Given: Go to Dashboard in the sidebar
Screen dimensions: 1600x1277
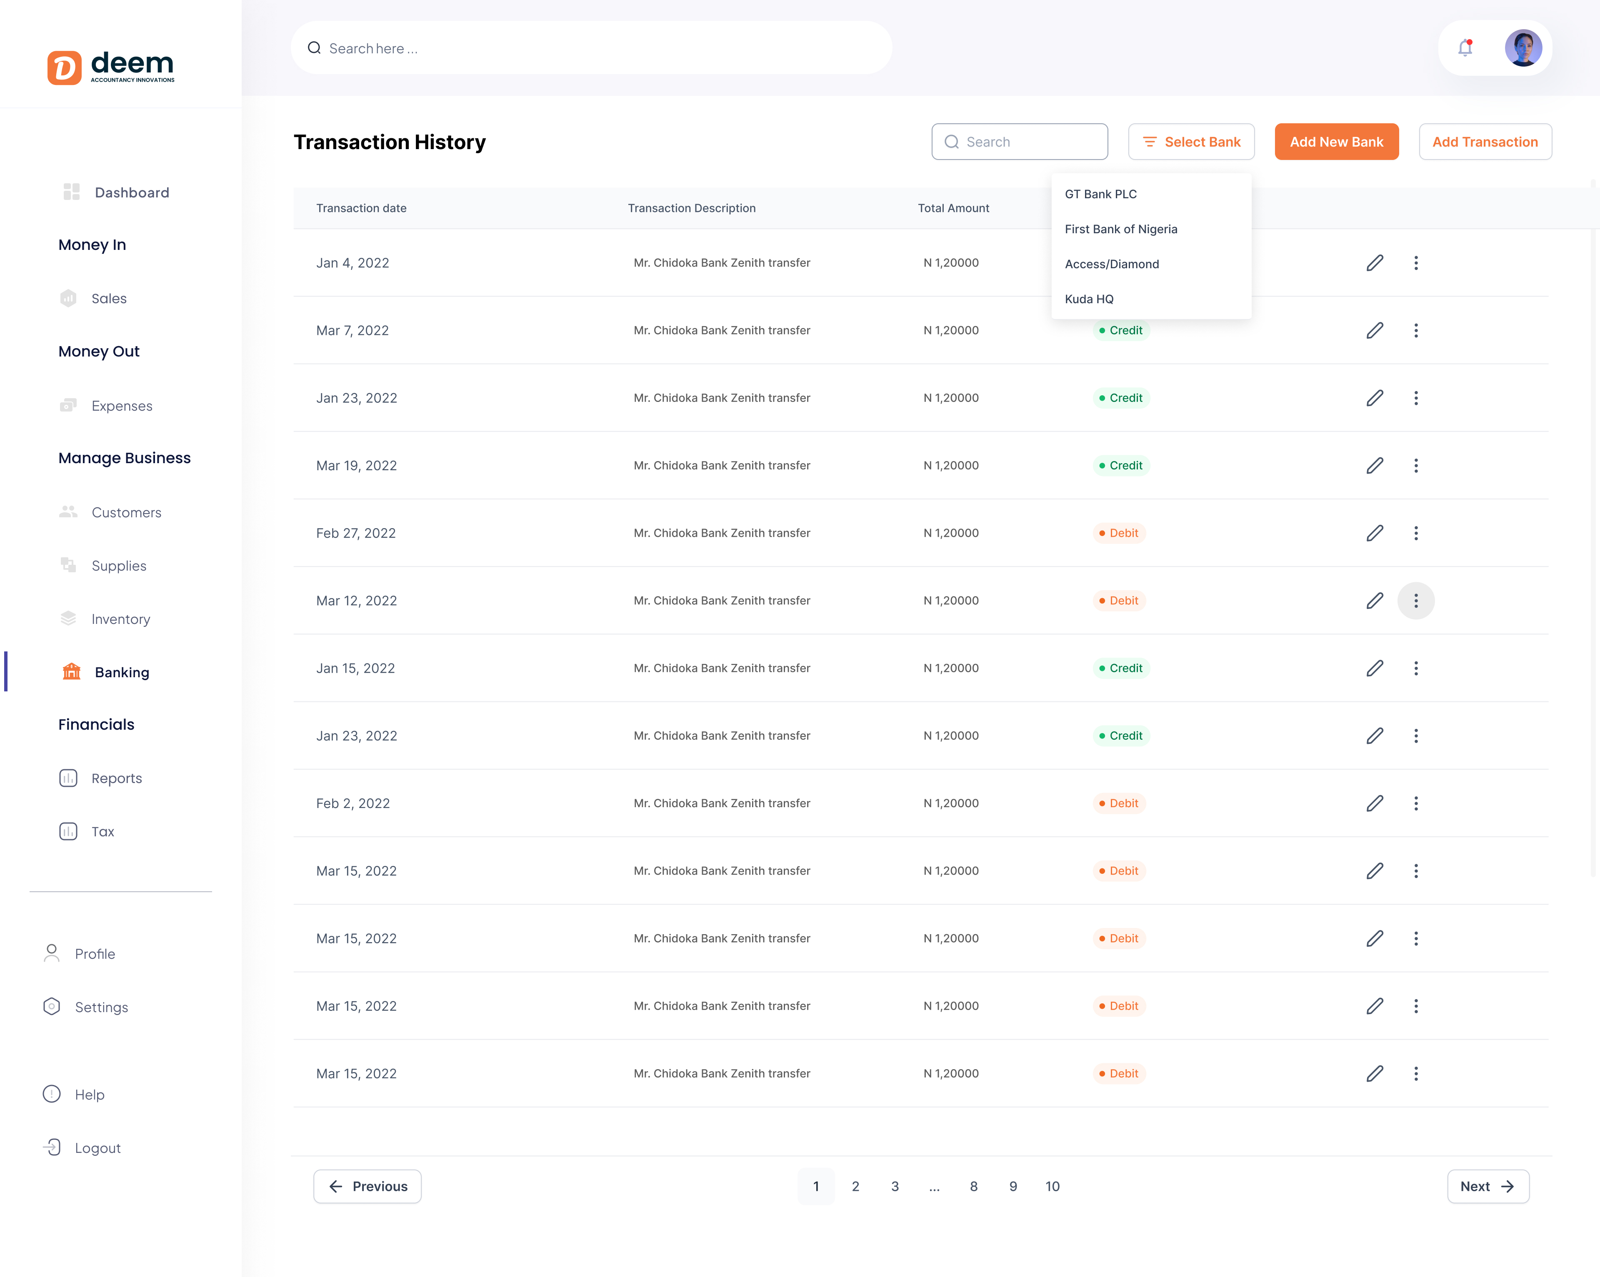Looking at the screenshot, I should click(131, 192).
